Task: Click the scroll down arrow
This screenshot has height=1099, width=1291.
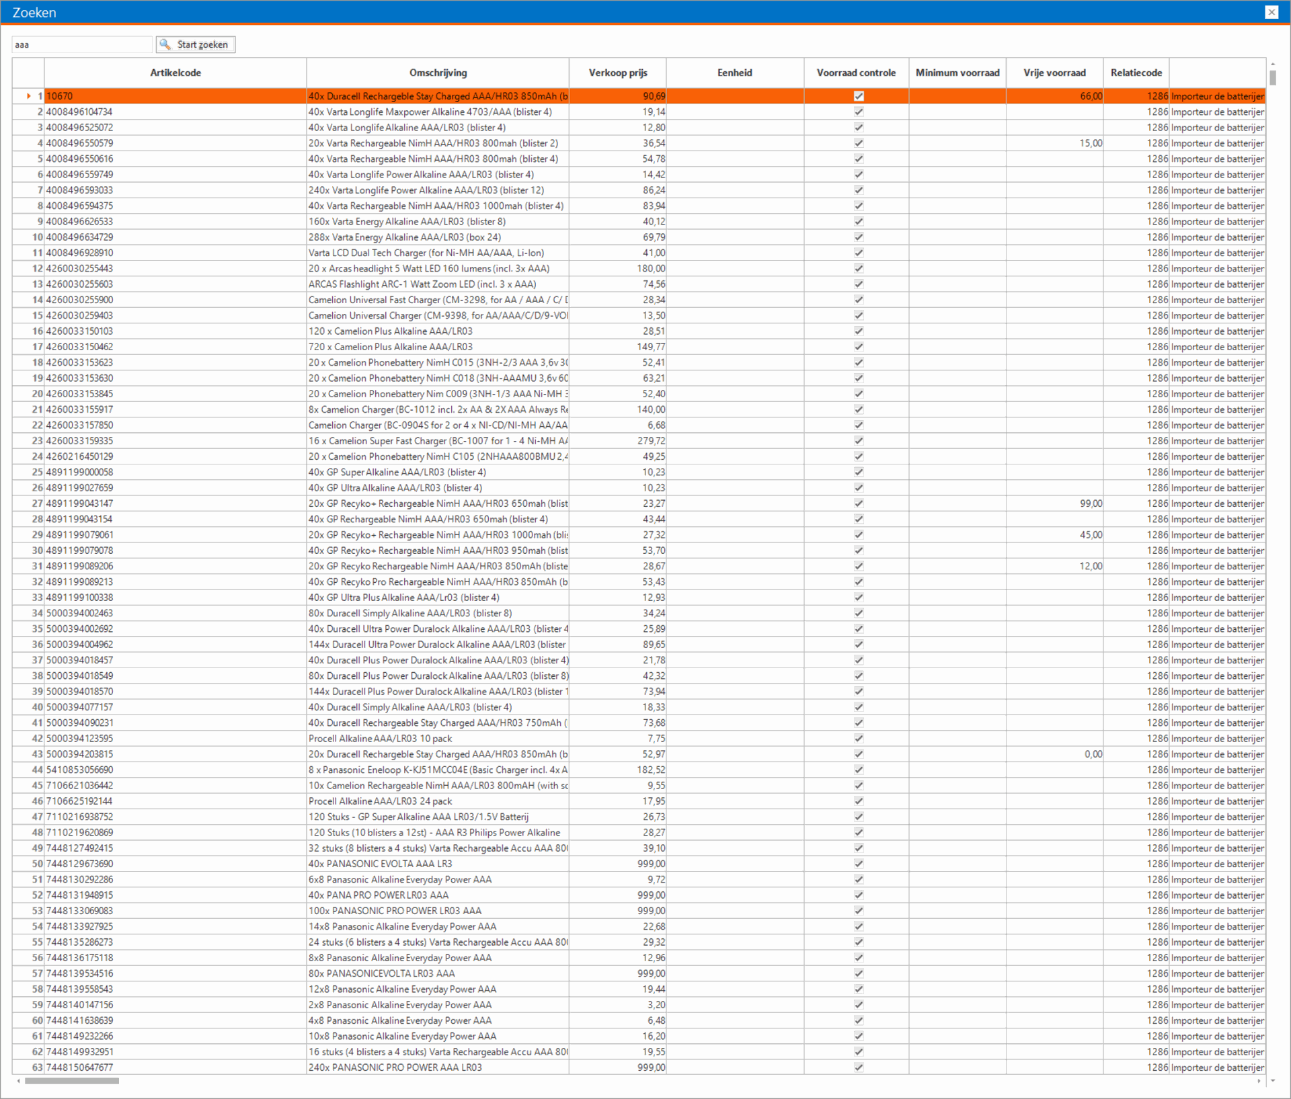Action: pyautogui.click(x=1273, y=1081)
